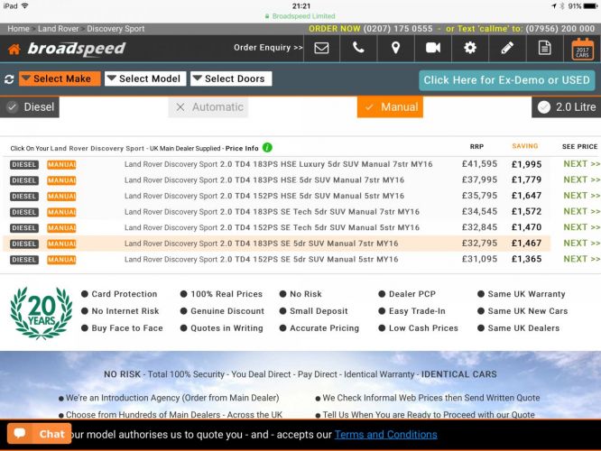The width and height of the screenshot is (601, 451).
Task: Click the DIESEL badge on HSE Luxury row
Action: point(24,164)
